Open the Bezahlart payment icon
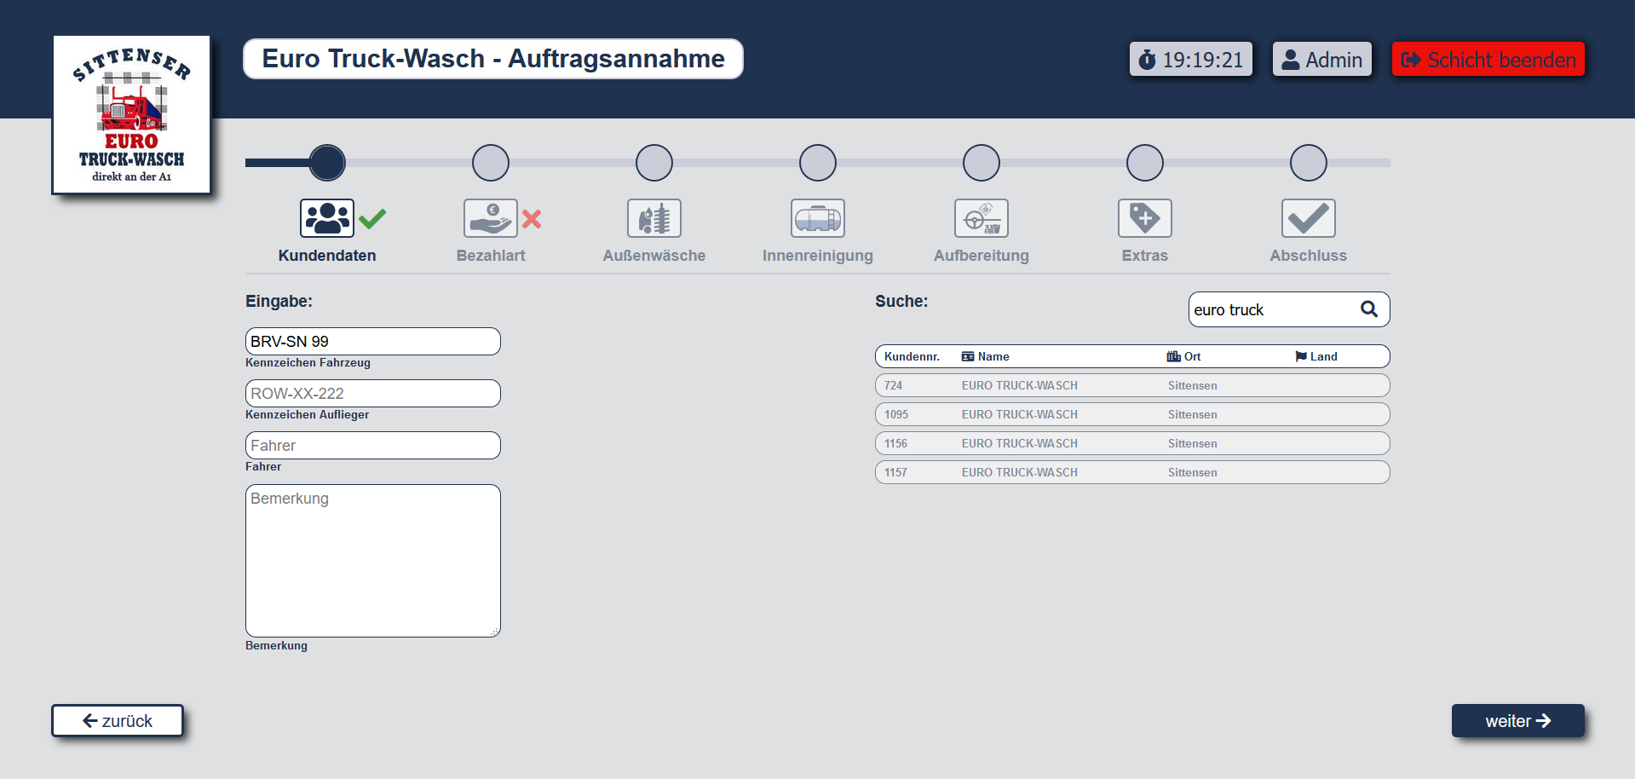Viewport: 1635px width, 779px height. pyautogui.click(x=491, y=218)
